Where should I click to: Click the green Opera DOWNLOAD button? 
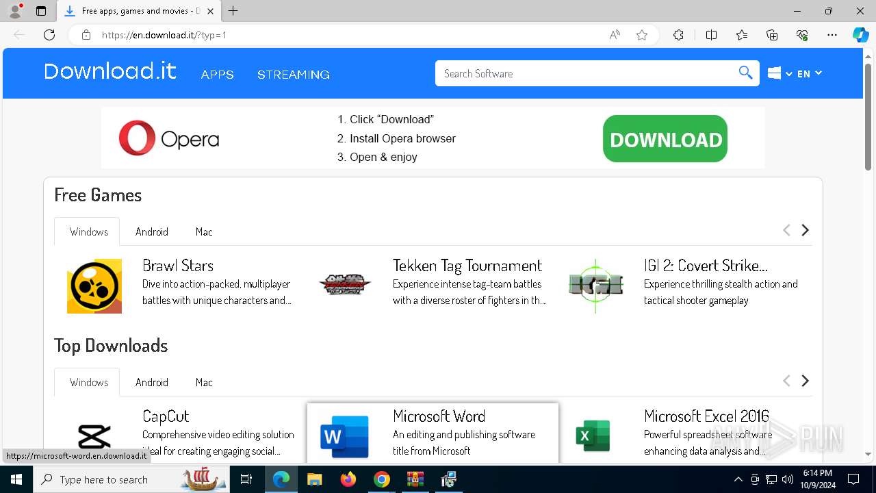coord(665,139)
